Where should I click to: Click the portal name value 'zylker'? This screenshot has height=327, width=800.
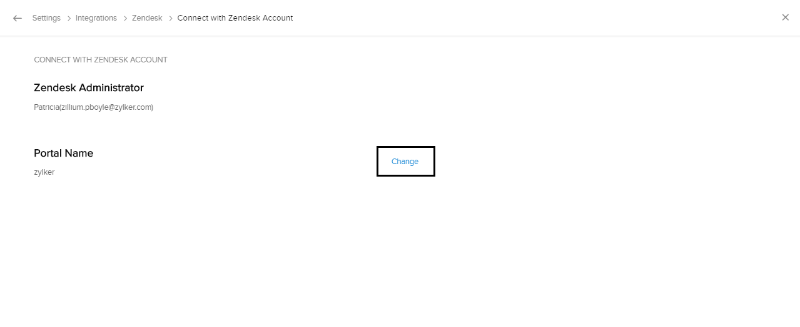click(x=44, y=172)
